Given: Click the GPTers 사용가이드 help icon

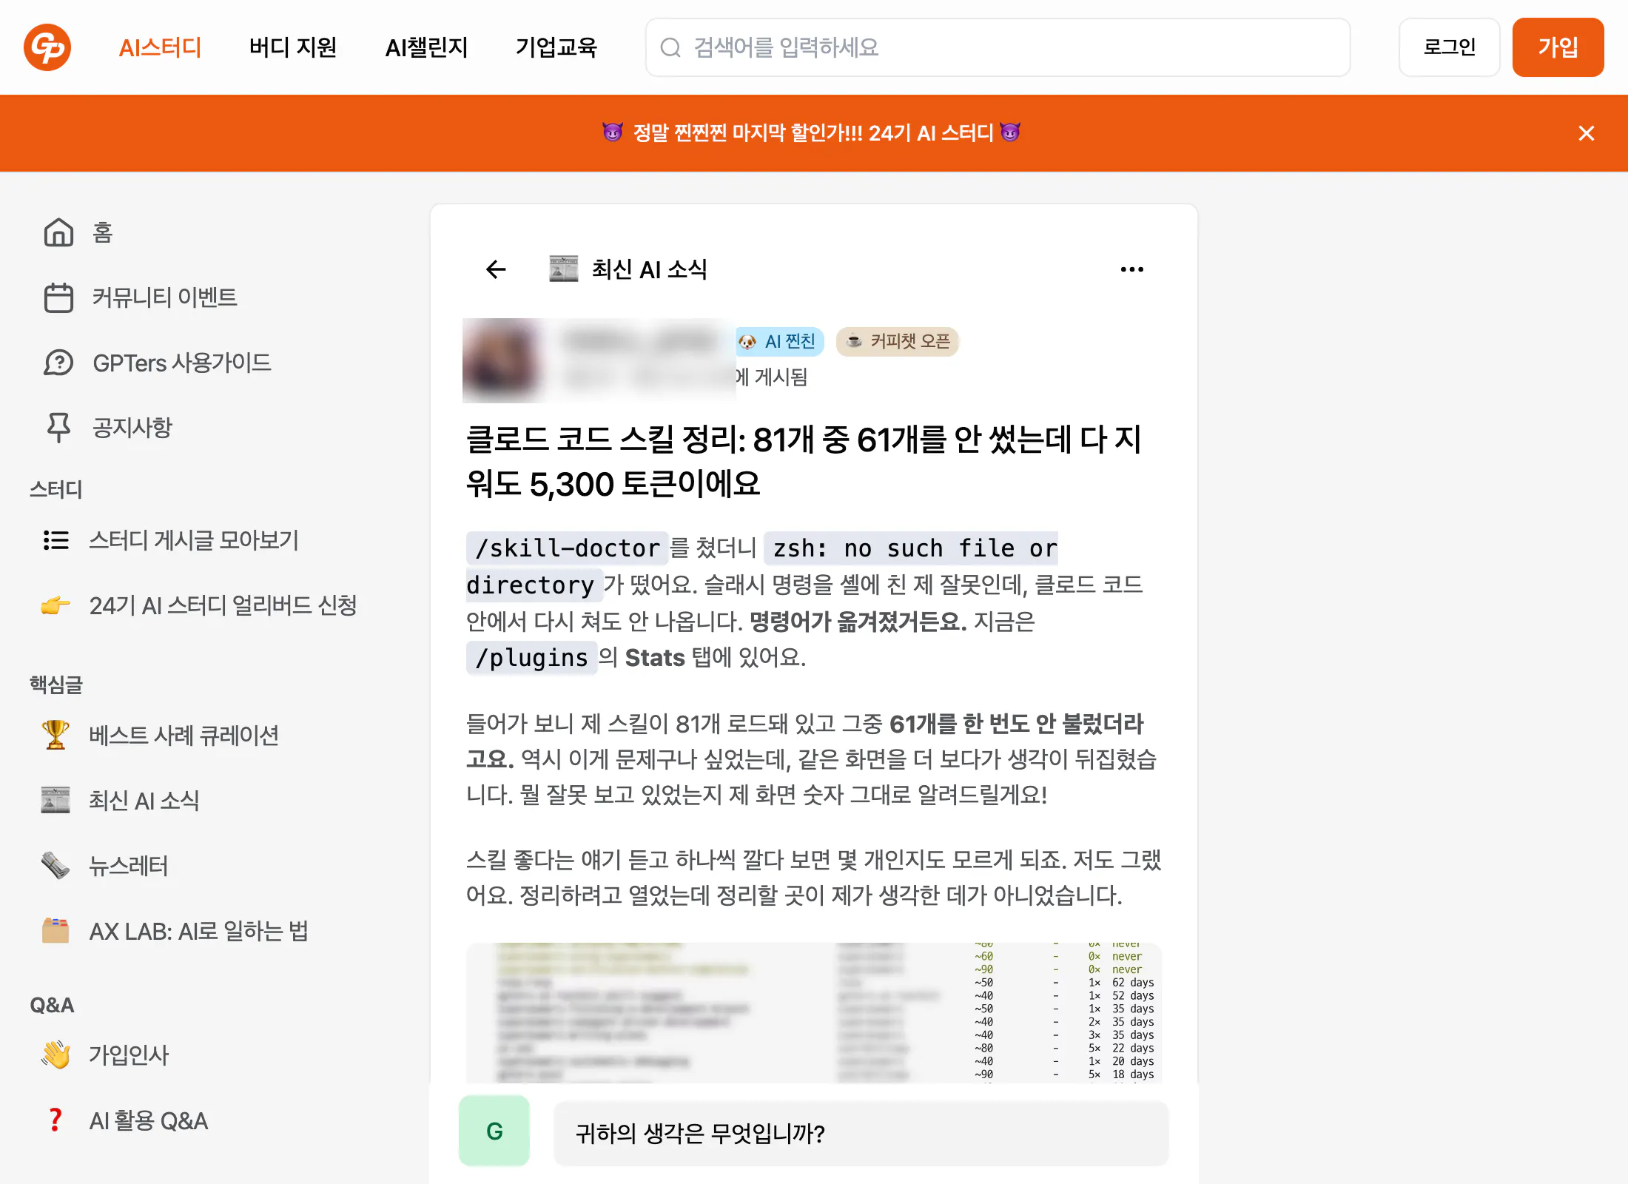Looking at the screenshot, I should 58,363.
